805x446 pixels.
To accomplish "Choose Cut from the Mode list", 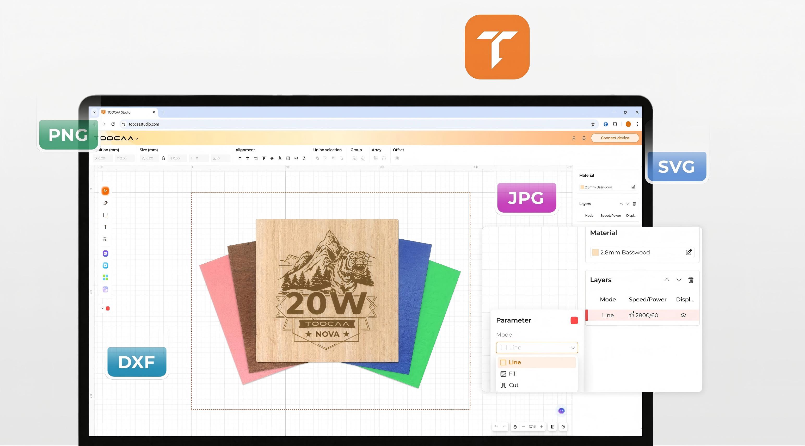I will click(537, 385).
